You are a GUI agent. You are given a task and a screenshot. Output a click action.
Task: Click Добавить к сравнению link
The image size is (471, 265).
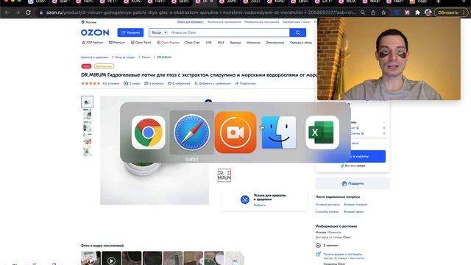pyautogui.click(x=213, y=83)
